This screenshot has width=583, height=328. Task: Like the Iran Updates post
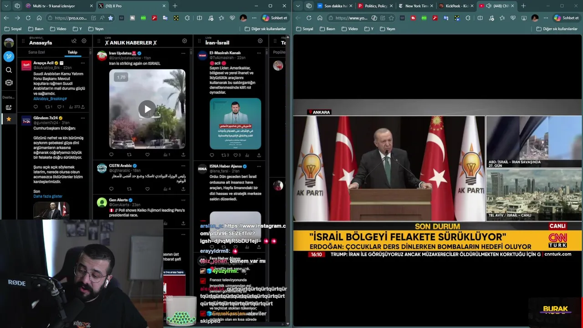147,154
